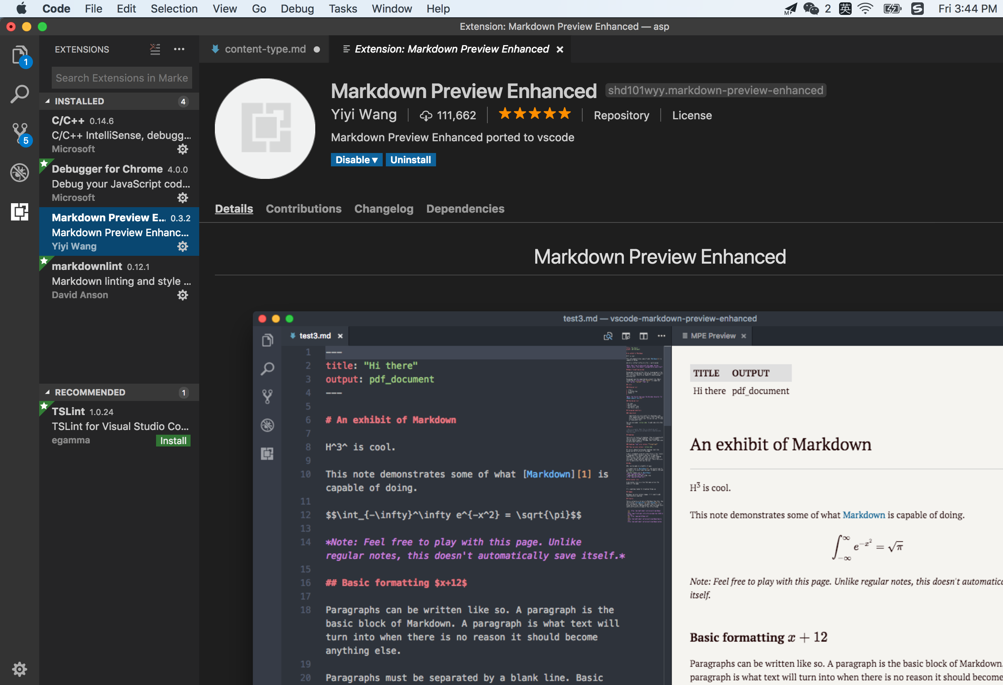This screenshot has width=1003, height=685.
Task: Open the Extensions view in activity bar
Action: tap(20, 211)
